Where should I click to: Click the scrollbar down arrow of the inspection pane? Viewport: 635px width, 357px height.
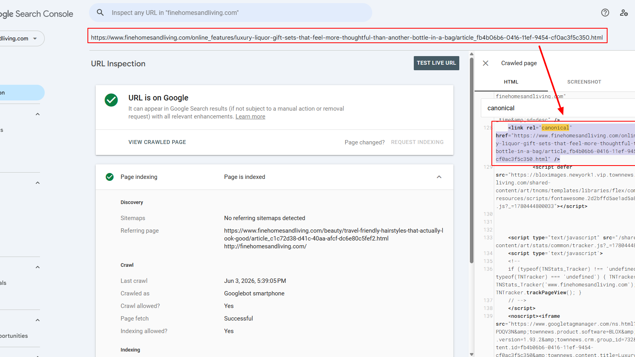click(472, 354)
